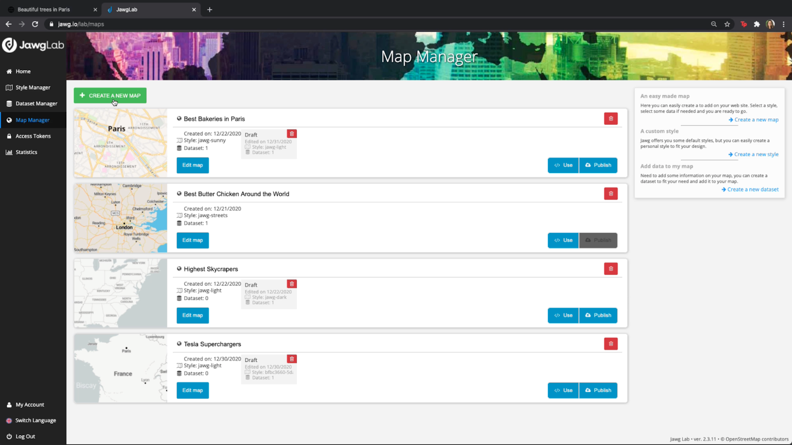Viewport: 792px width, 445px height.
Task: Click the 'Highest Skycrapers' title
Action: (211, 269)
